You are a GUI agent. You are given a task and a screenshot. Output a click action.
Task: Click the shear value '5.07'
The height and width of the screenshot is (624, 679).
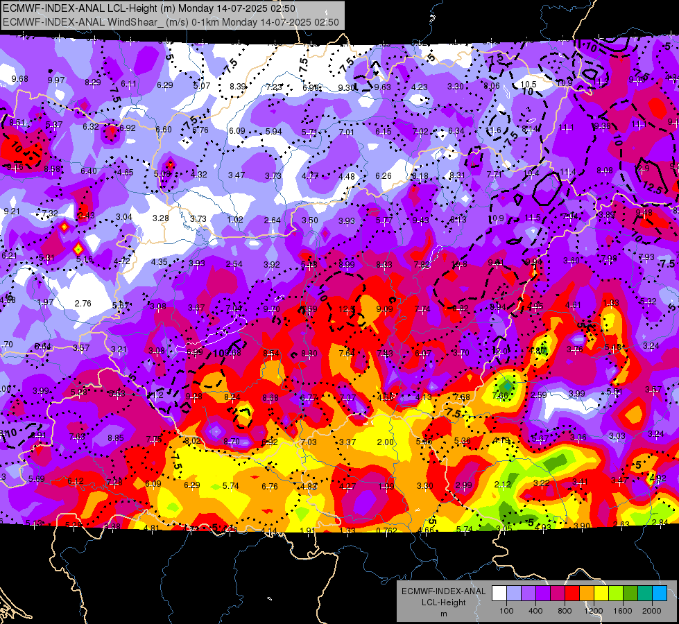[x=202, y=86]
